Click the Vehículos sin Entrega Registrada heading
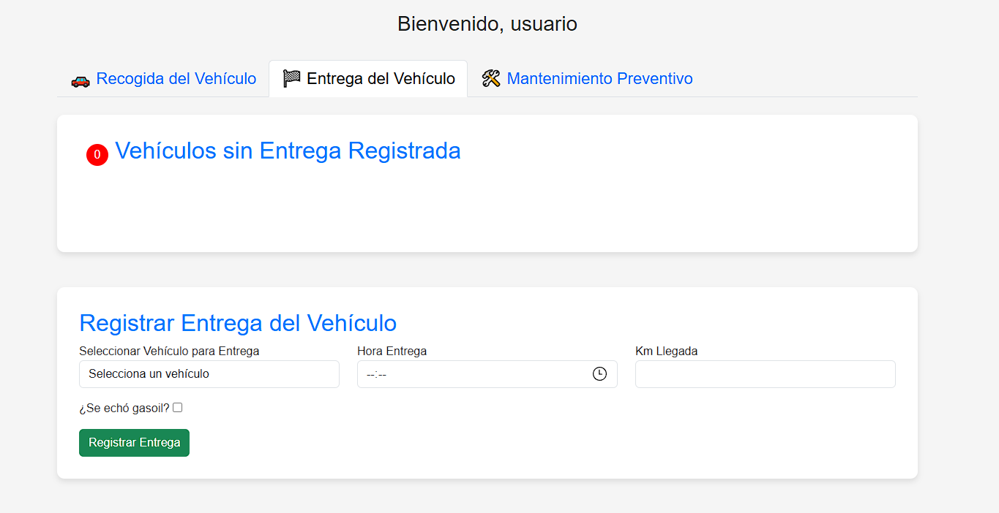 (288, 151)
